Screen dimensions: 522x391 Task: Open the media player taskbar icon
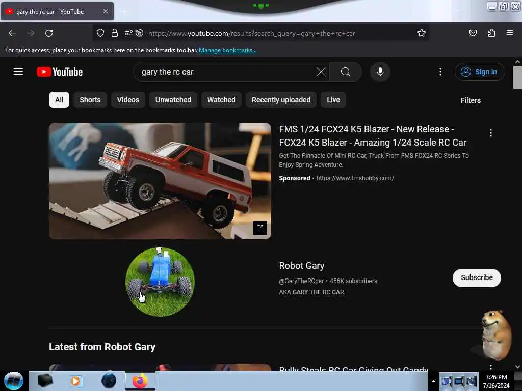75,381
